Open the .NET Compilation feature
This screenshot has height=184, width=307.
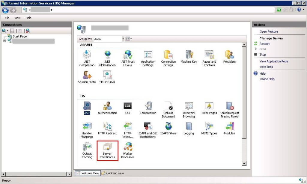(87, 58)
